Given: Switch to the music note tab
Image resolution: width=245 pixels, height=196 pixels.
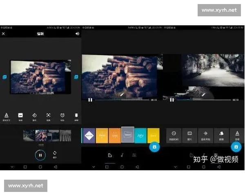Looking at the screenshot, I should coord(122,155).
